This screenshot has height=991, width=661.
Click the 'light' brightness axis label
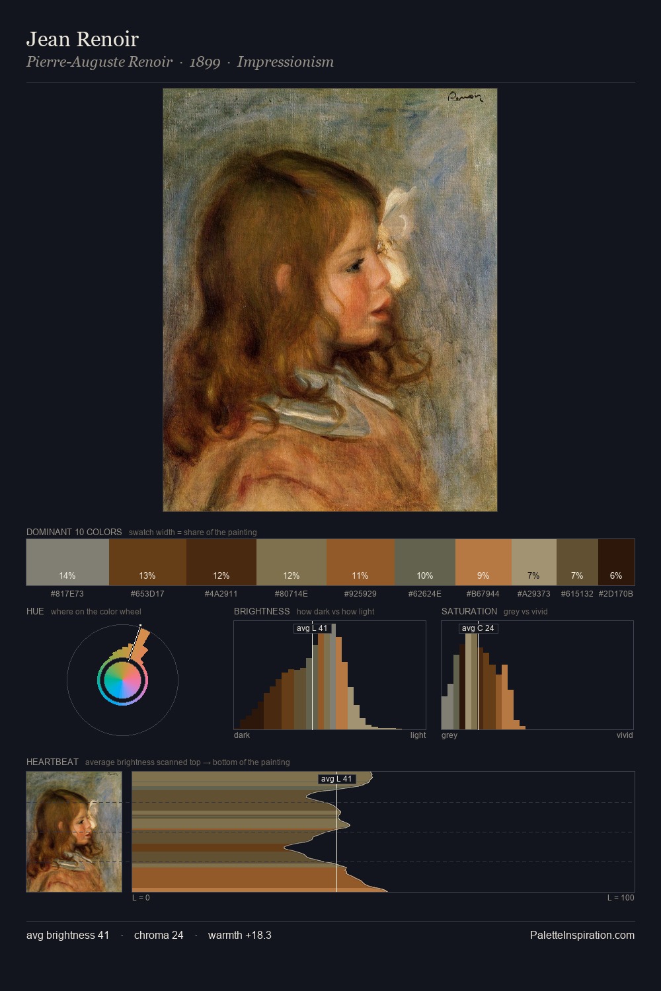coord(418,735)
